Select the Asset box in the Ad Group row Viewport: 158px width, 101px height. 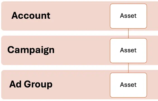[128, 85]
